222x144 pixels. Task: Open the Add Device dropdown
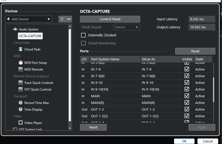coord(28,19)
